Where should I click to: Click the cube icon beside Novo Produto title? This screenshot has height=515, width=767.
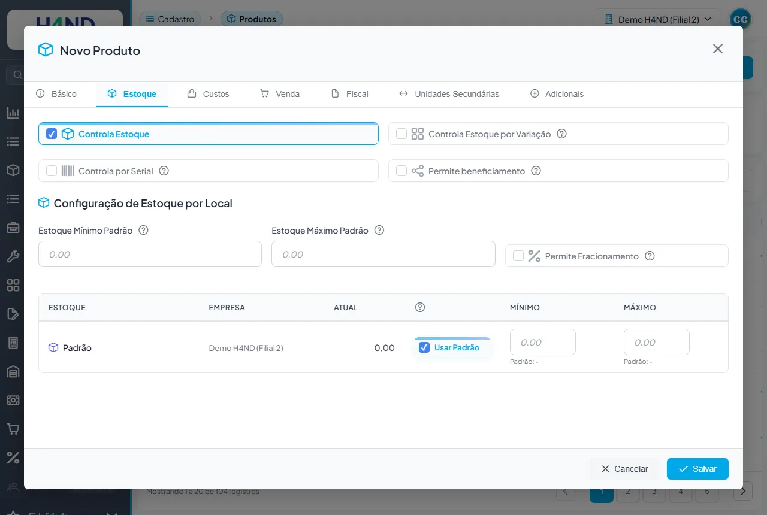(46, 50)
